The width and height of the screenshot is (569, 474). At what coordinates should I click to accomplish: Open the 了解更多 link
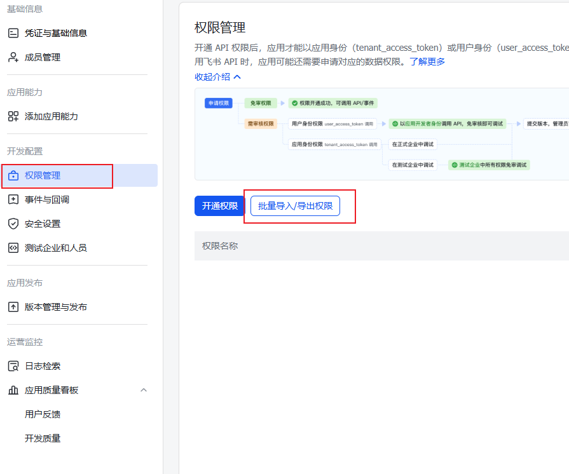[427, 62]
